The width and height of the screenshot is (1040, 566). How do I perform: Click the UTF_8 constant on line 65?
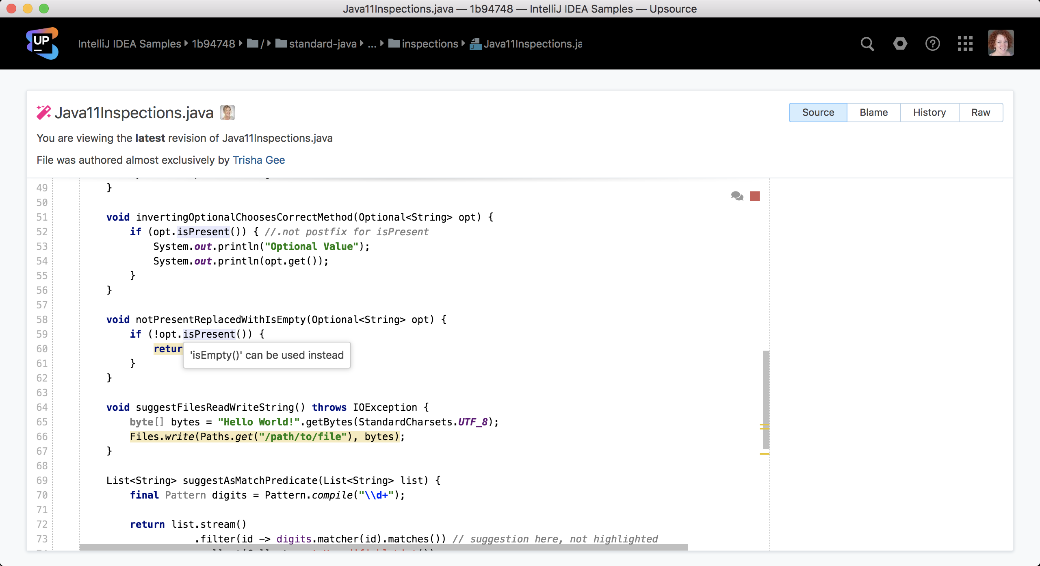tap(473, 422)
